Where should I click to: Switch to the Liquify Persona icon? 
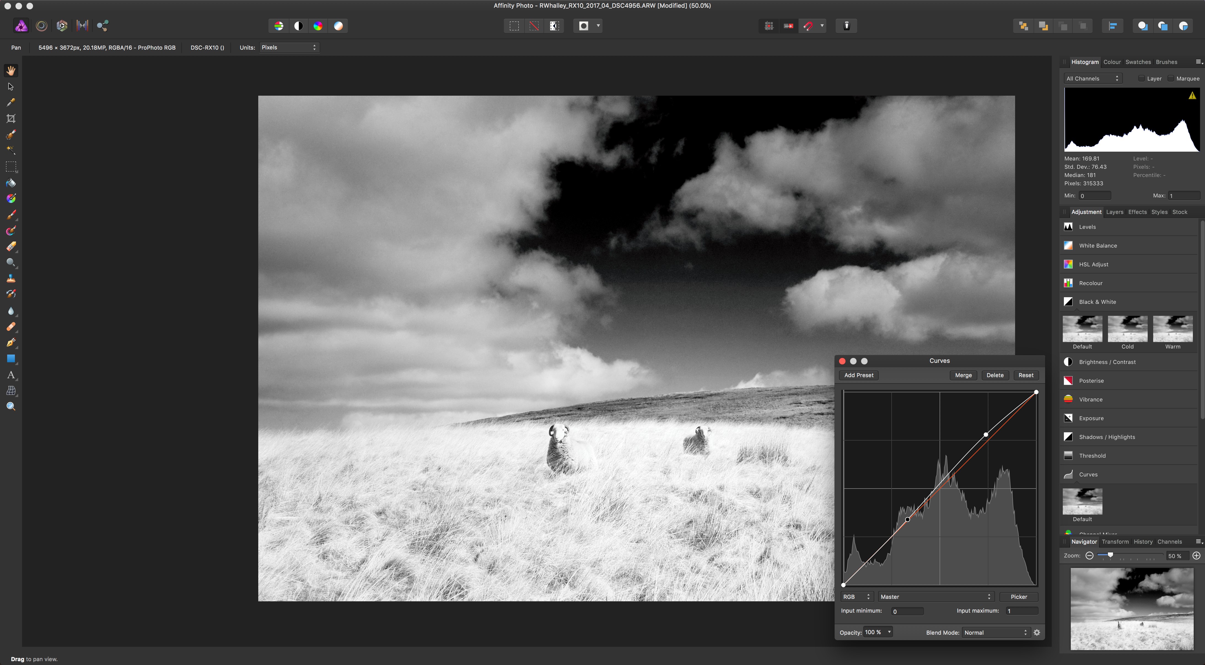pyautogui.click(x=42, y=26)
